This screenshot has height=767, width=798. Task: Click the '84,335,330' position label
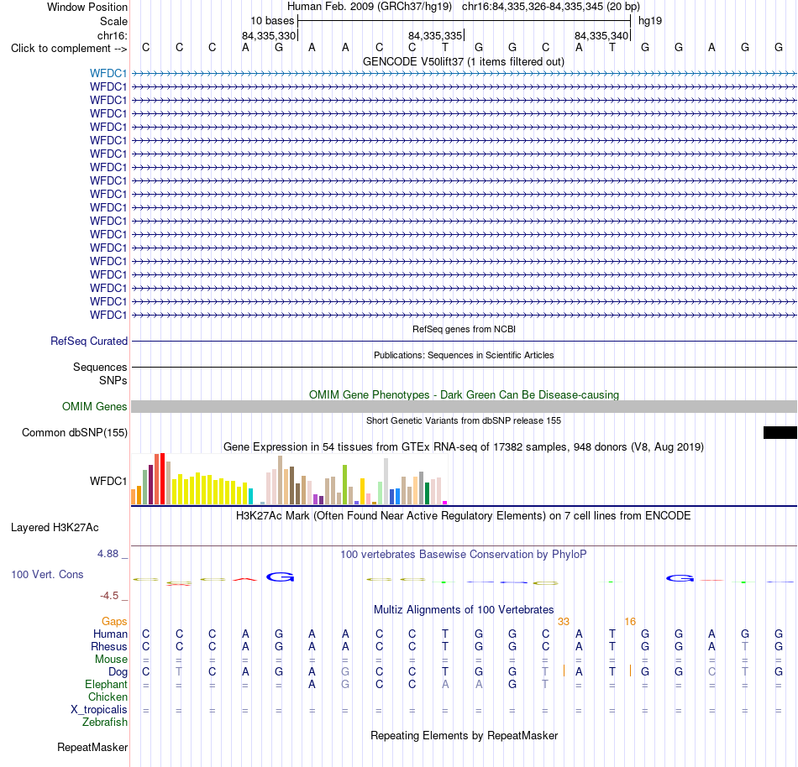point(269,35)
